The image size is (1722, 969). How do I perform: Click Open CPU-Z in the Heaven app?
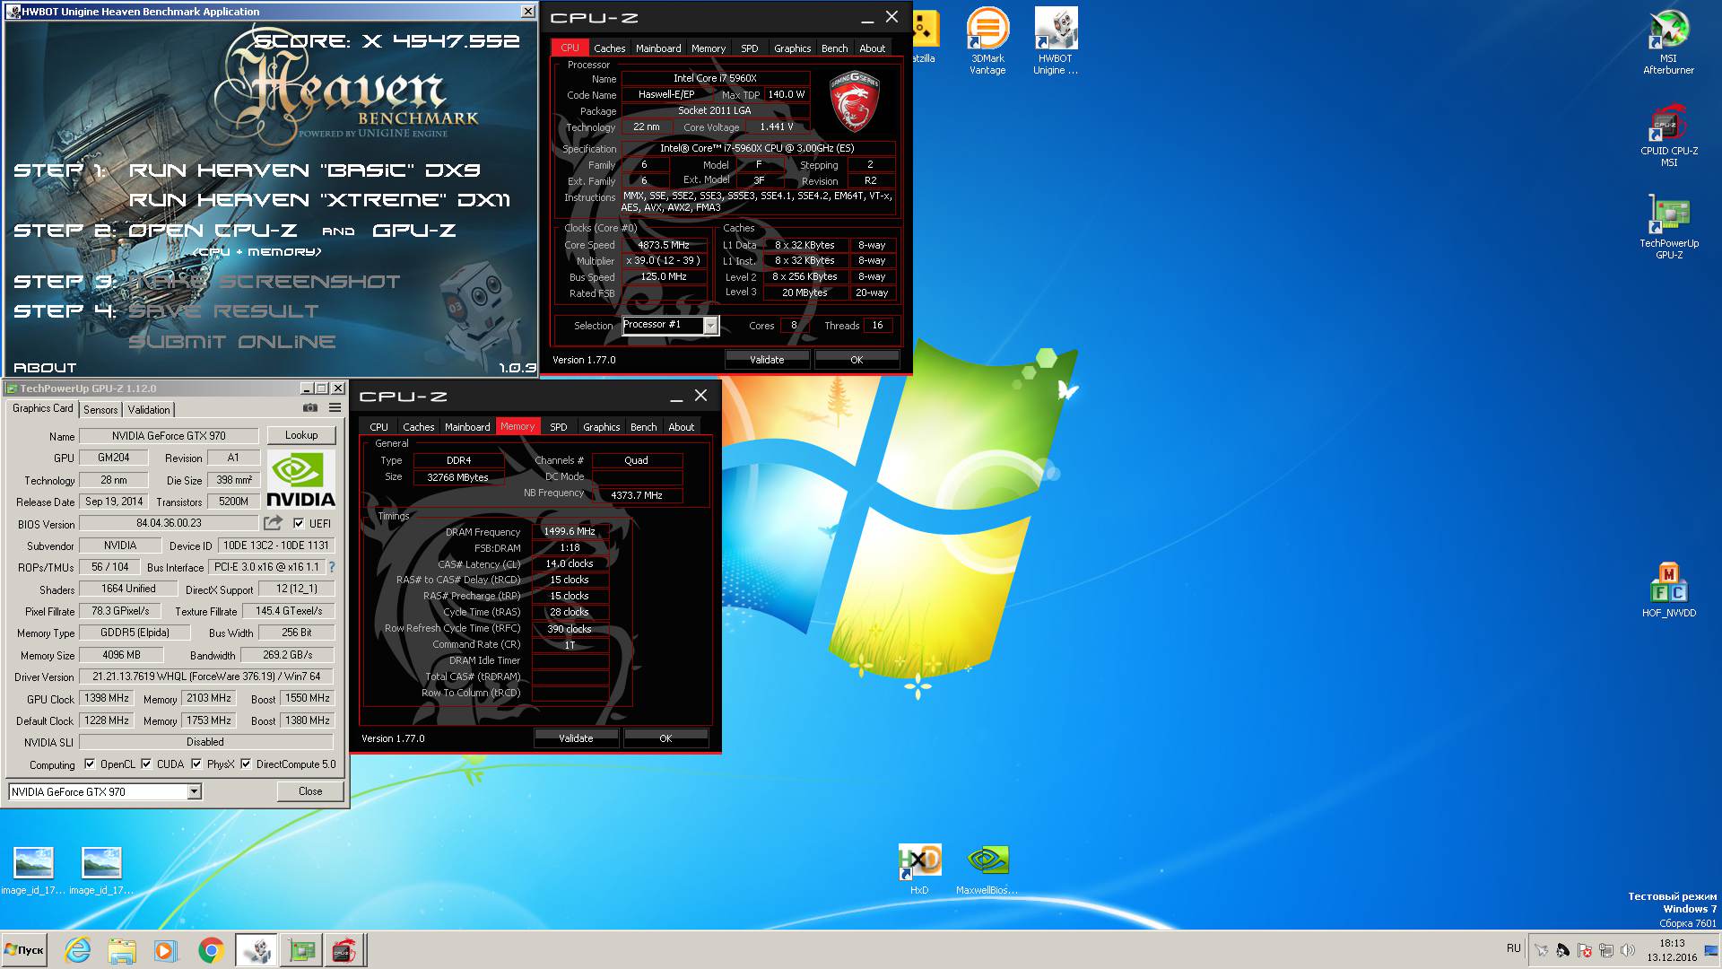tap(213, 231)
